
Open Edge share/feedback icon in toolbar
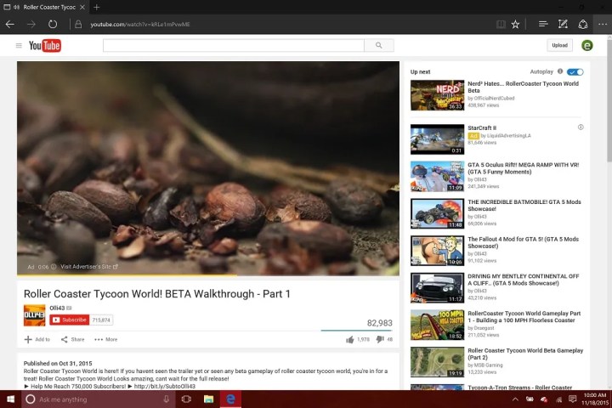pos(583,24)
